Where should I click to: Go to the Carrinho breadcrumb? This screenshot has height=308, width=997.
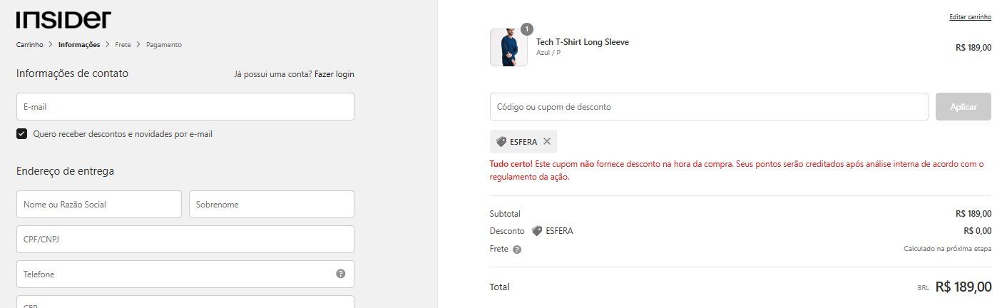point(30,45)
